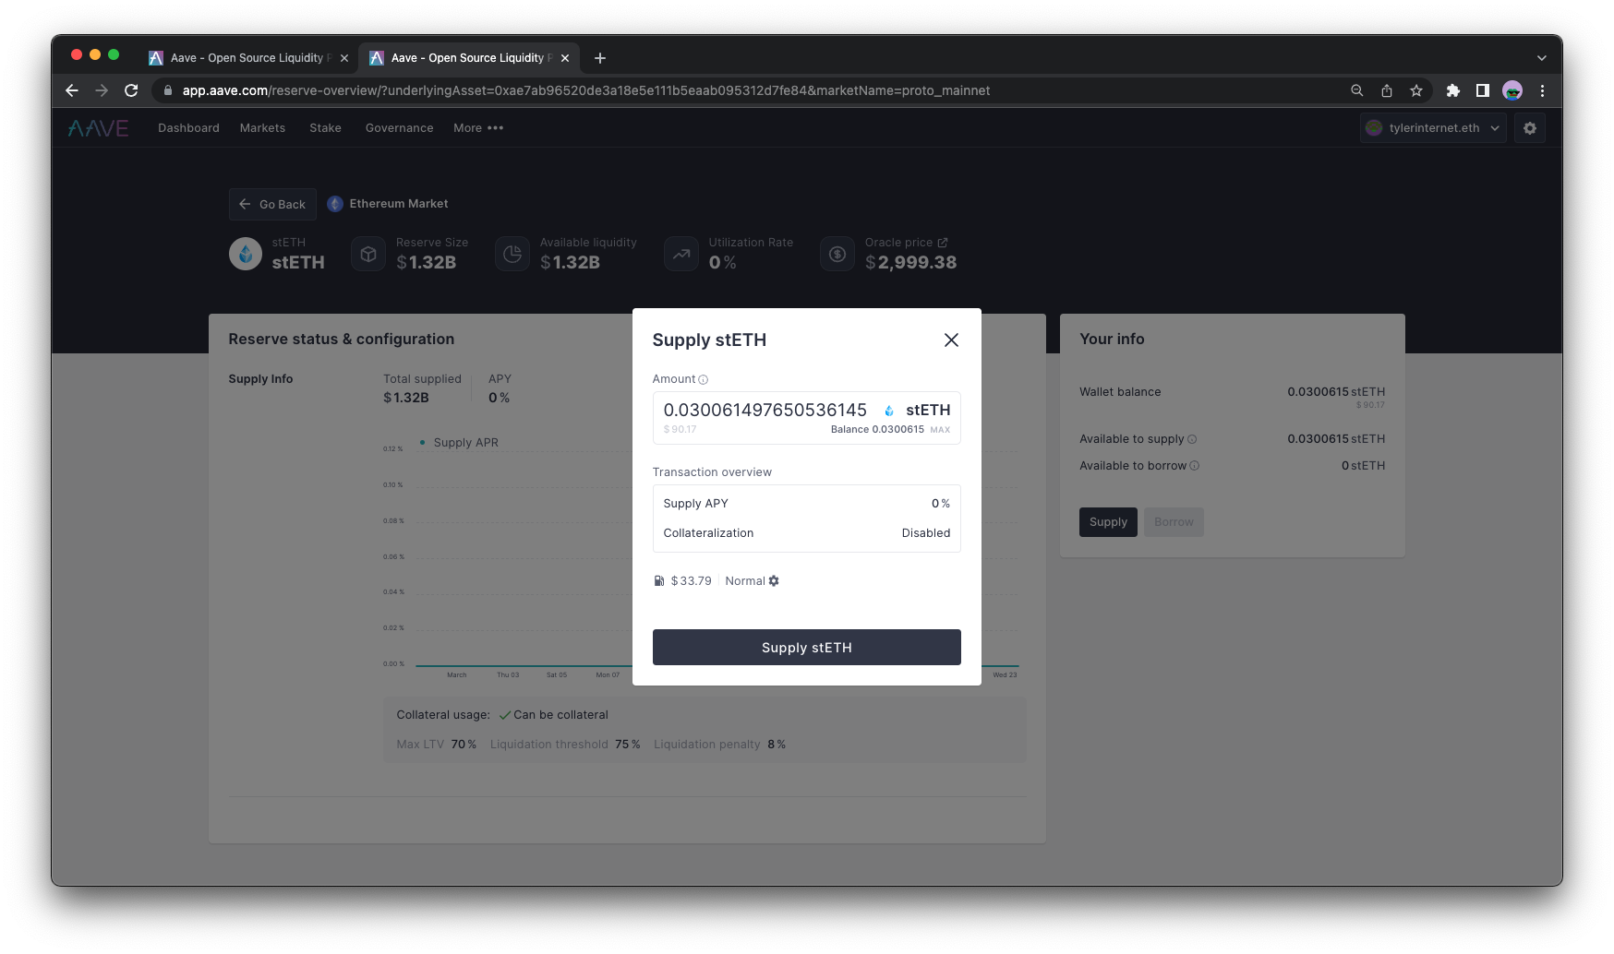This screenshot has height=954, width=1614.
Task: Click the Available to borrow info icon
Action: tap(1195, 466)
